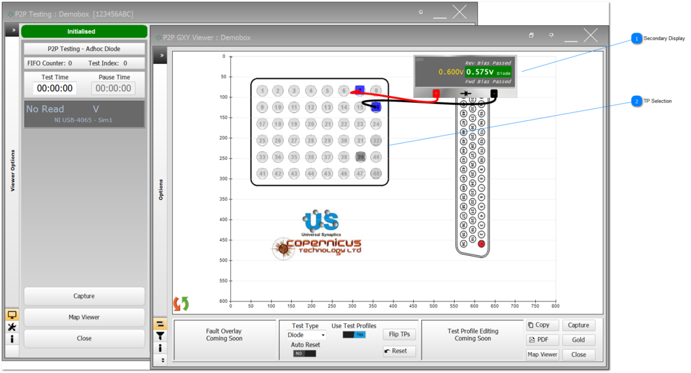This screenshot has width=691, height=373.
Task: Click pin icon in P2P Testing title bar
Action: 421,12
